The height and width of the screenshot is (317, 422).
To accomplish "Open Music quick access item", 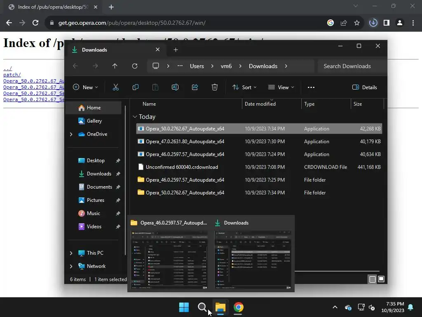I will (x=93, y=213).
